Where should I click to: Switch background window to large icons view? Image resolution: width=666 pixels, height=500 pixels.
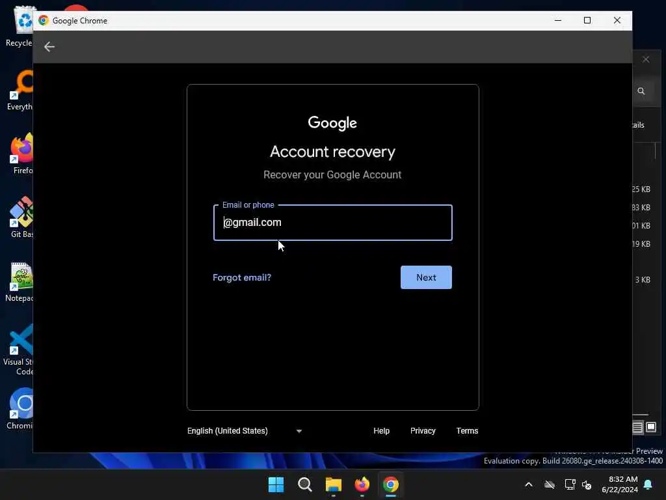[651, 426]
